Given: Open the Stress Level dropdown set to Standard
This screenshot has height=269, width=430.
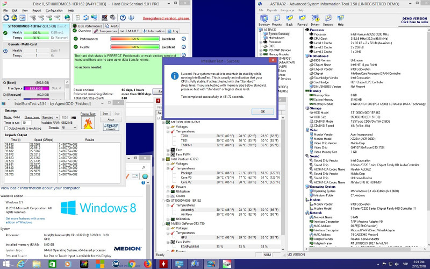Looking at the screenshot, I should (50, 117).
